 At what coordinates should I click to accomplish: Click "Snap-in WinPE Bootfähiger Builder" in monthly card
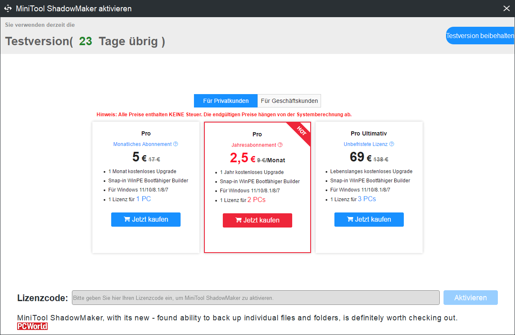tap(148, 181)
